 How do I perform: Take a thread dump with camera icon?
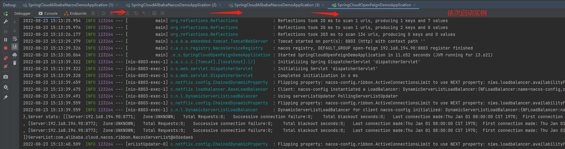(x=6, y=77)
